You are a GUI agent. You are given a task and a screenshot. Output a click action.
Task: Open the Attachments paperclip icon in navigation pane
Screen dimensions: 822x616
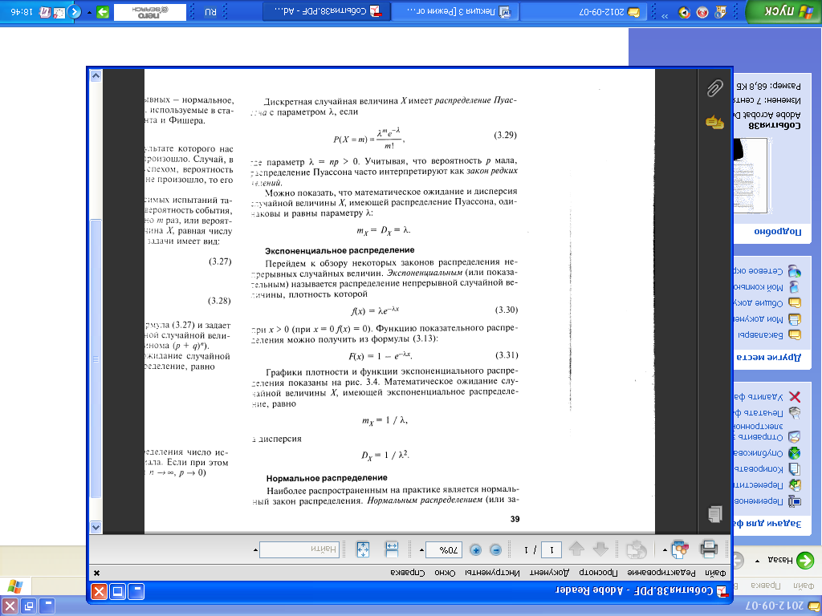(x=714, y=88)
